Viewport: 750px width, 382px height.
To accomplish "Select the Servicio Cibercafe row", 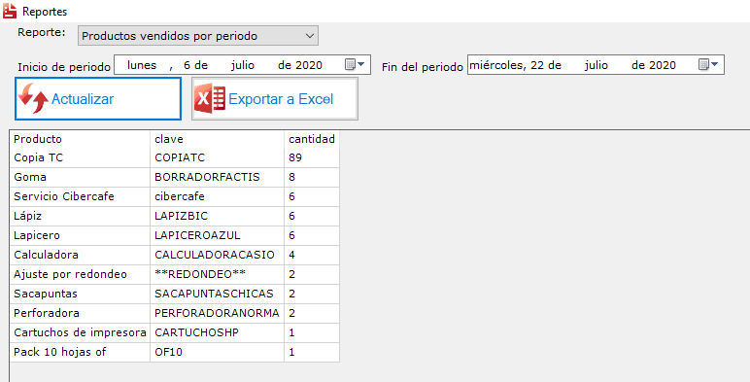I will [x=174, y=196].
